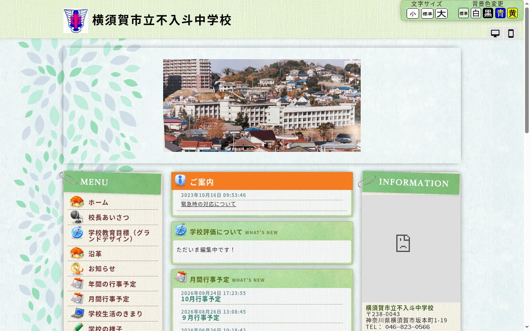This screenshot has width=530, height=331.
Task: Switch to desktop view icon
Action: (495, 34)
